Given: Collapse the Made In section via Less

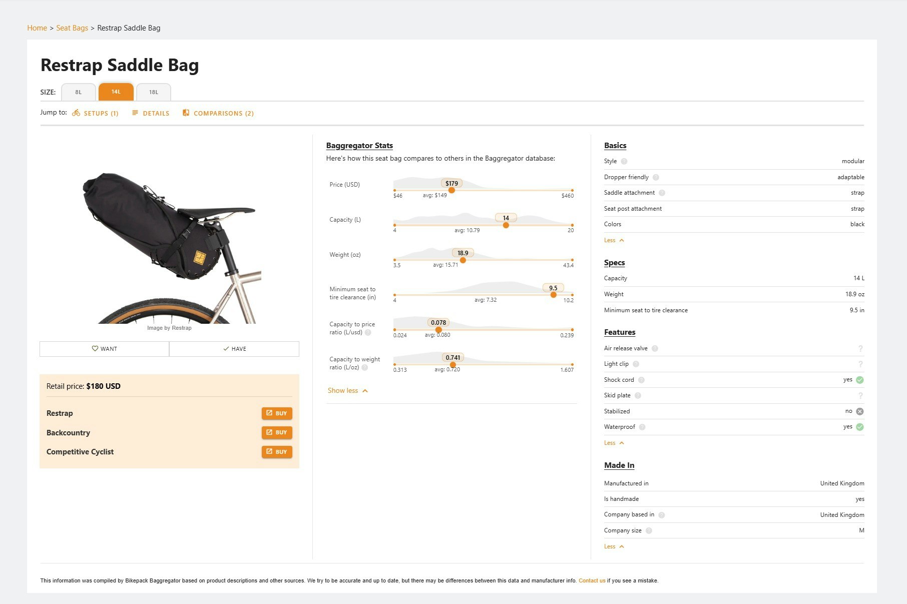Looking at the screenshot, I should click(614, 546).
